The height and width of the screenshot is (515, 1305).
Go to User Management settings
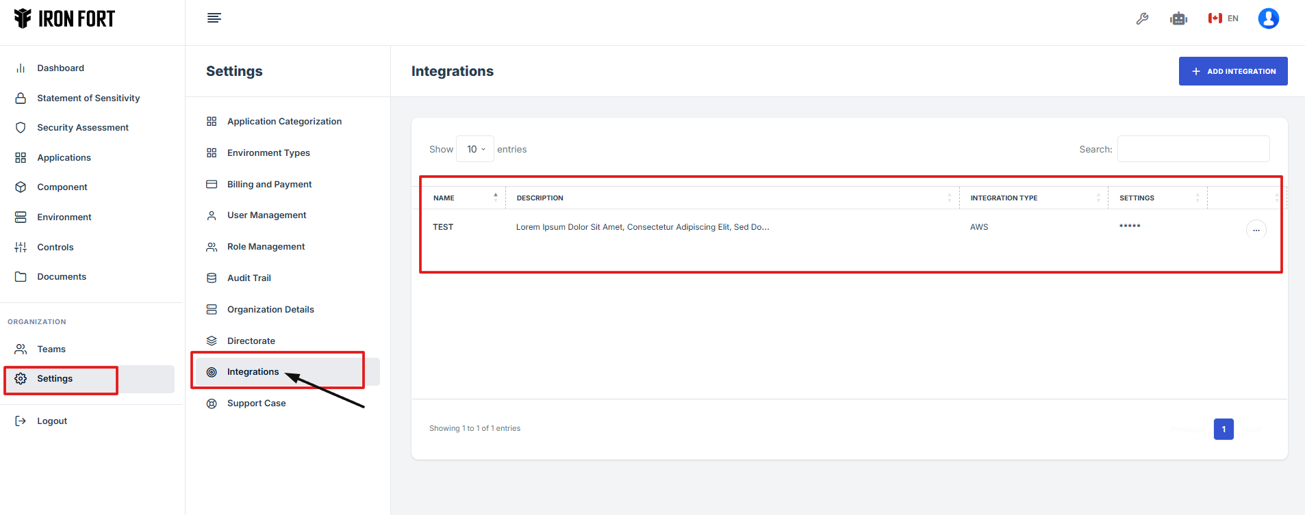266,215
